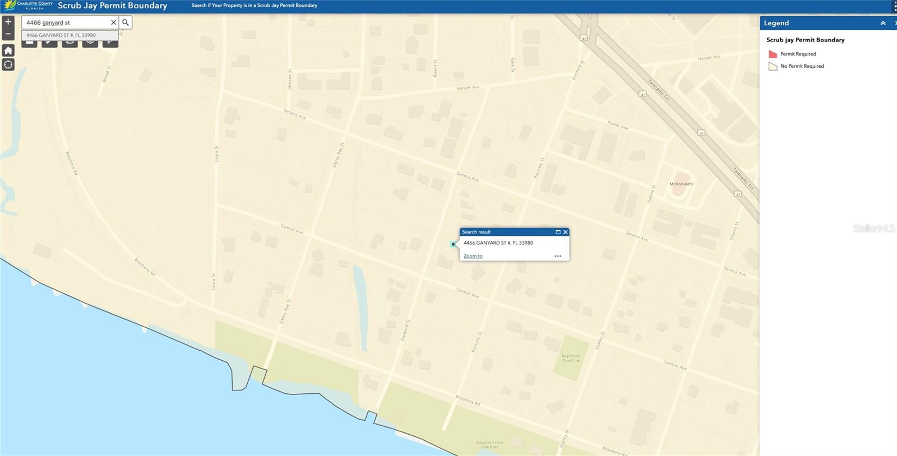Maximize the Search result popup
The width and height of the screenshot is (897, 456).
(x=558, y=232)
